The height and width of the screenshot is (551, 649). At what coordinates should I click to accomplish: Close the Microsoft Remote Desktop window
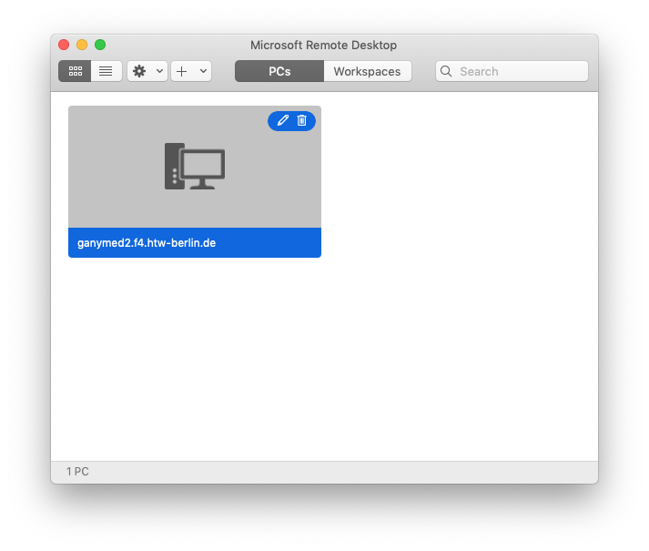[64, 45]
